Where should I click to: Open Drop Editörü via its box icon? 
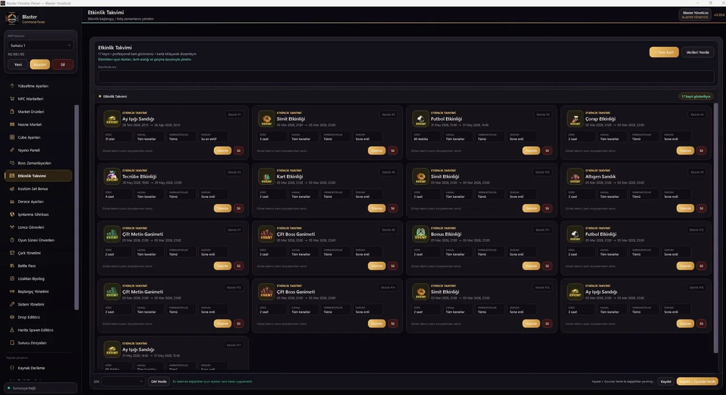pyautogui.click(x=12, y=317)
